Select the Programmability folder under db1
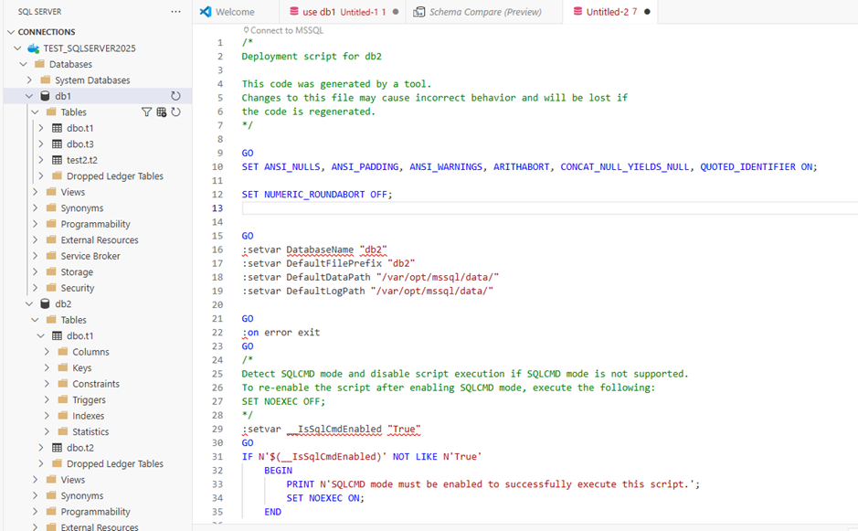The image size is (858, 531). click(96, 224)
